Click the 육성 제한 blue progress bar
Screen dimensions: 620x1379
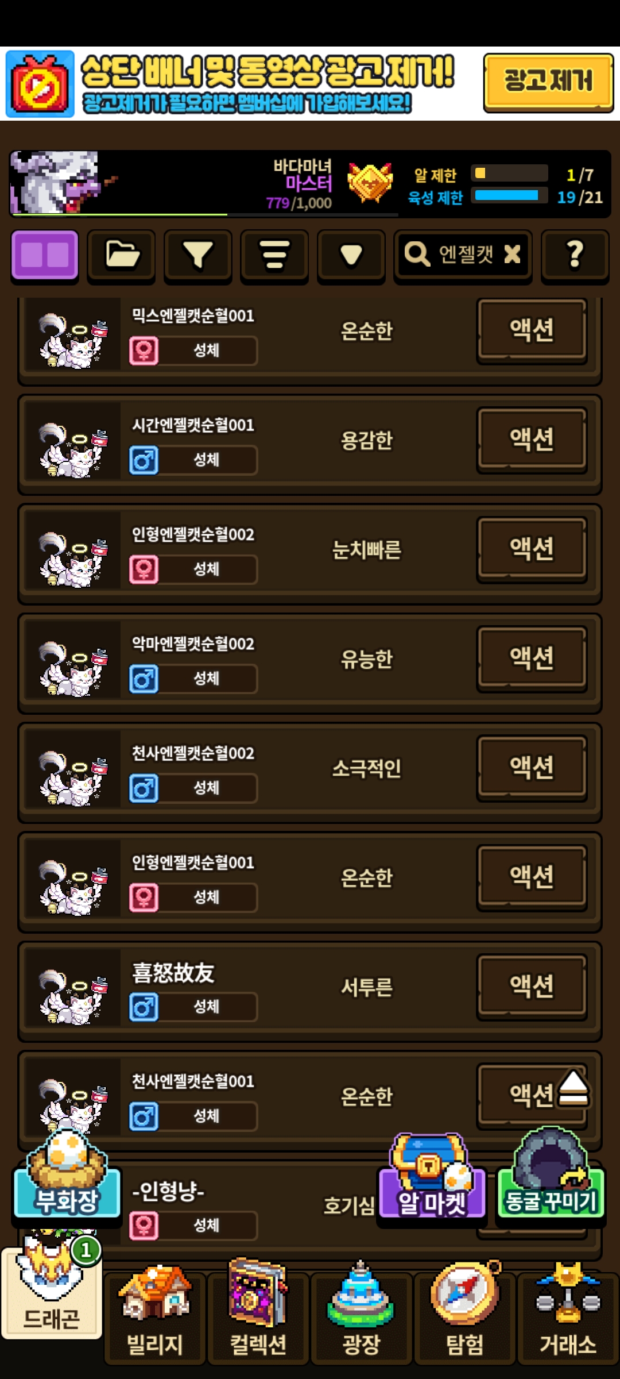(x=509, y=196)
